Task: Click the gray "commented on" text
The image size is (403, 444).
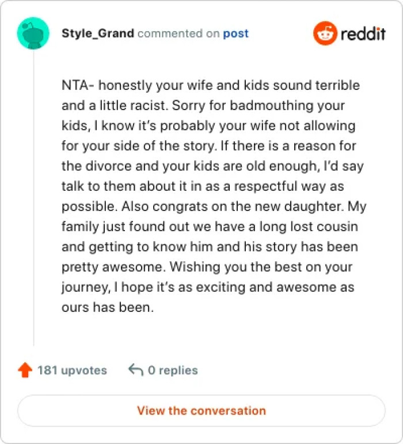Action: 178,33
